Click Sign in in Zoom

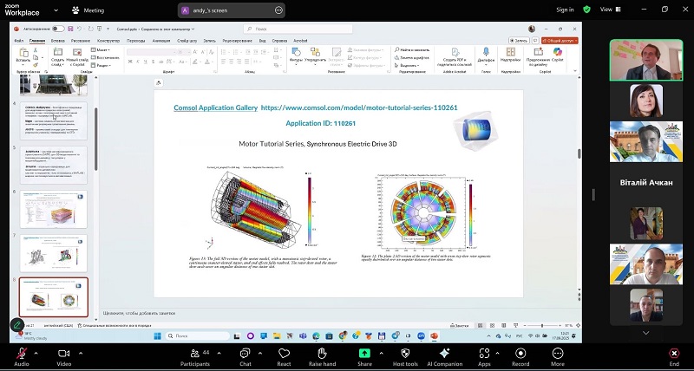coord(566,10)
